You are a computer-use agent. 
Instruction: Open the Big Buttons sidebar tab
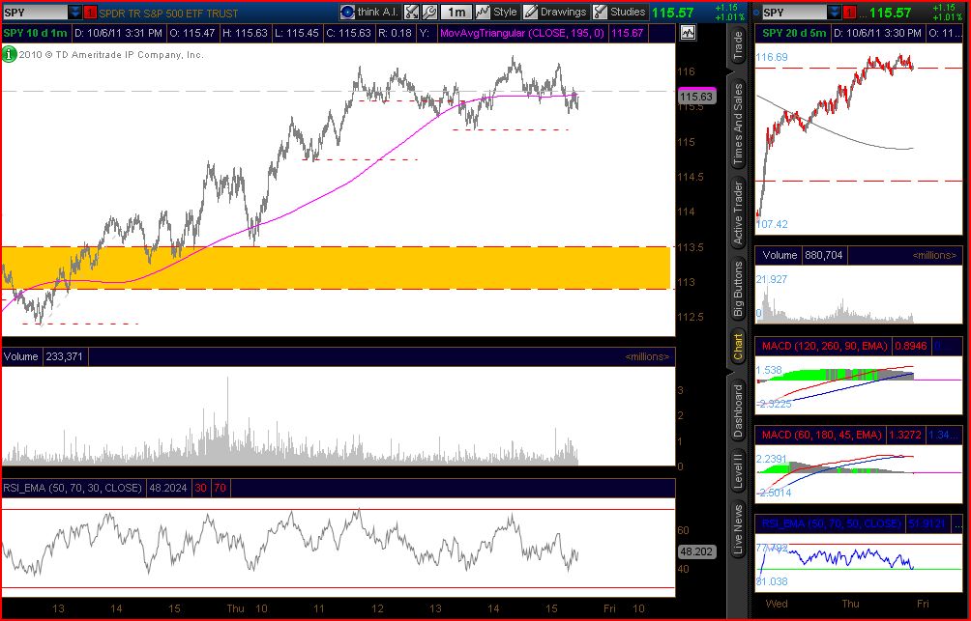tap(738, 289)
